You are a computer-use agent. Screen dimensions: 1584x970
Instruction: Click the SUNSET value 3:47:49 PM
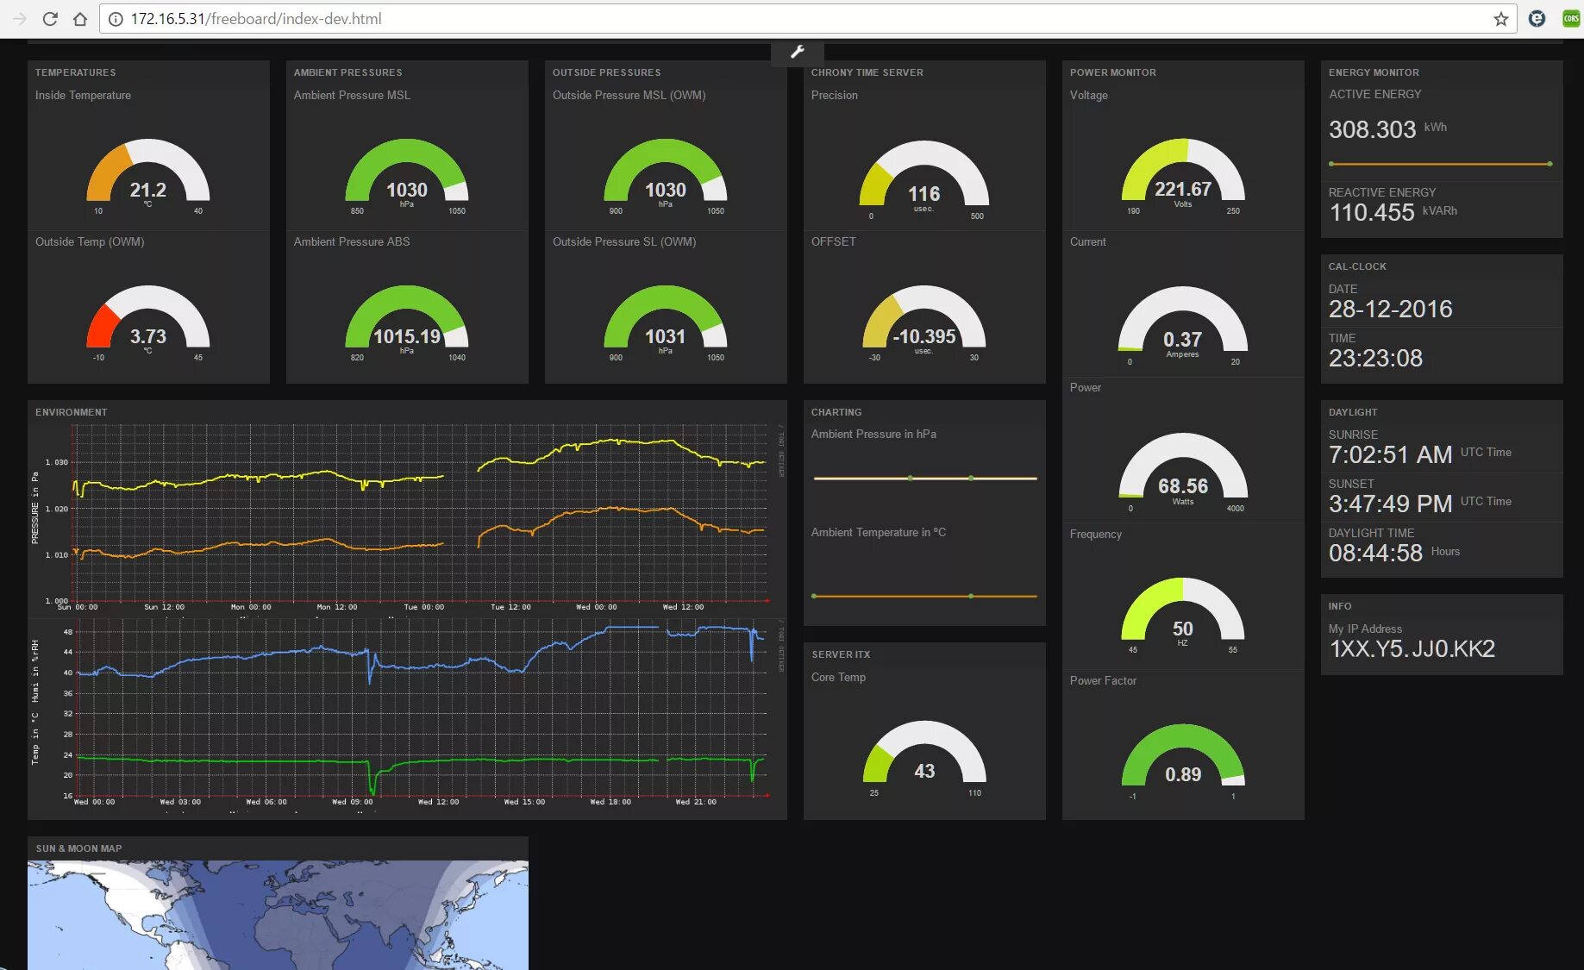1390,504
